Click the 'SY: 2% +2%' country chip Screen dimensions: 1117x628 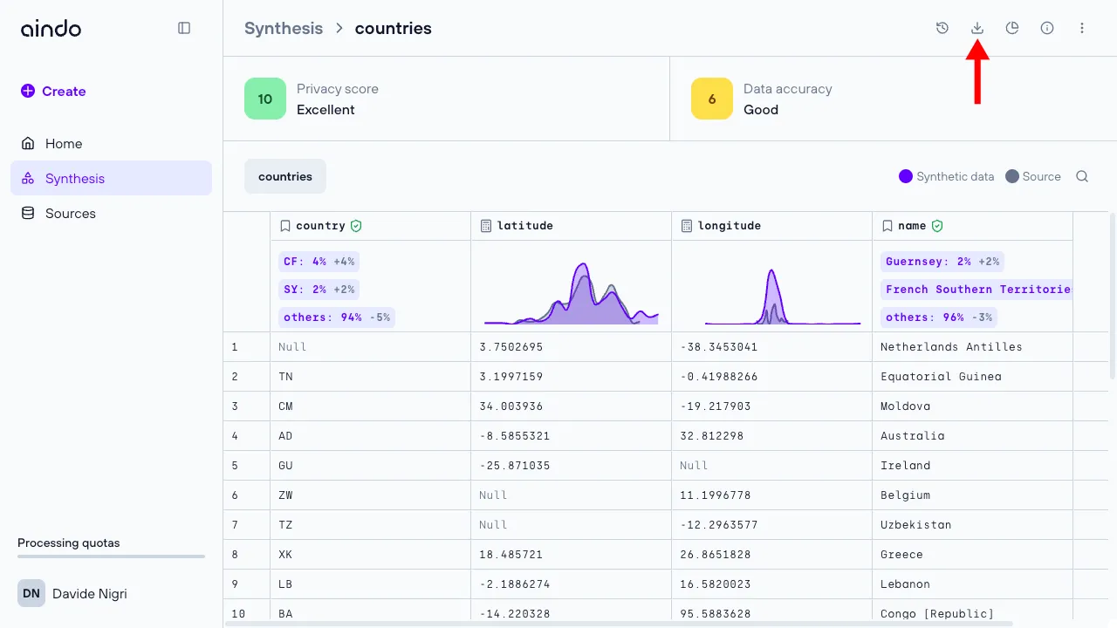319,289
